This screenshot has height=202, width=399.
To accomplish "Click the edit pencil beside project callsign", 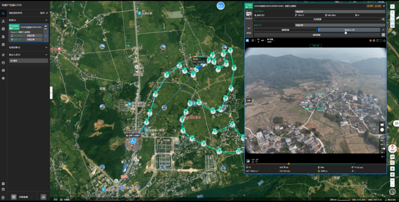I will [47, 13].
